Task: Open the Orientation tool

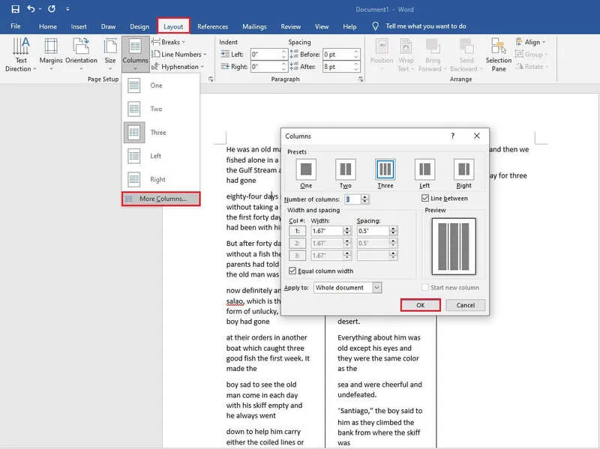Action: click(81, 55)
